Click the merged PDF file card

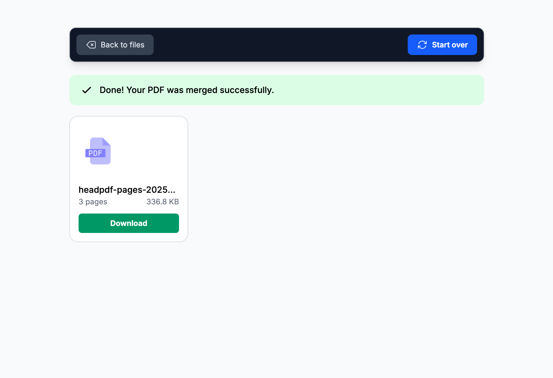pyautogui.click(x=129, y=178)
